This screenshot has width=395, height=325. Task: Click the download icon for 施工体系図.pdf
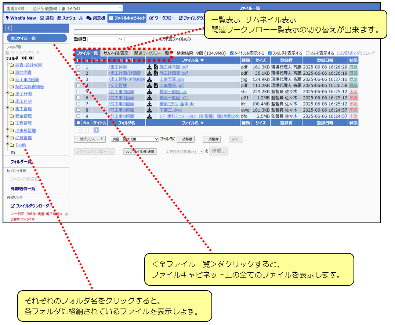pyautogui.click(x=149, y=67)
